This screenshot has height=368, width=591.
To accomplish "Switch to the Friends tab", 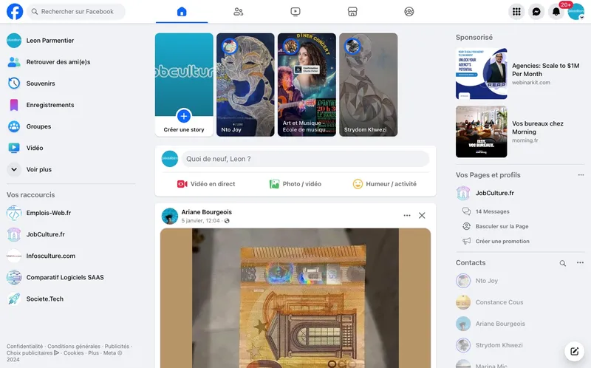I will (x=238, y=12).
